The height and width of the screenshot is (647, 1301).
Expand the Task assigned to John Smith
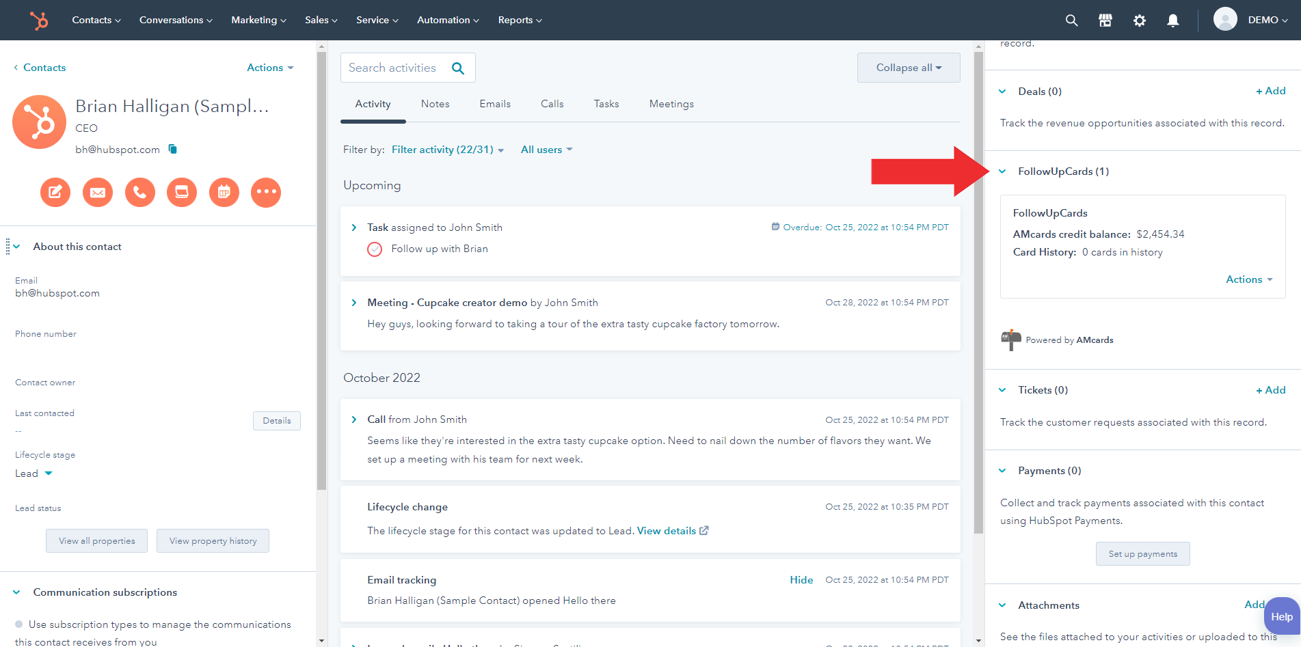coord(353,228)
